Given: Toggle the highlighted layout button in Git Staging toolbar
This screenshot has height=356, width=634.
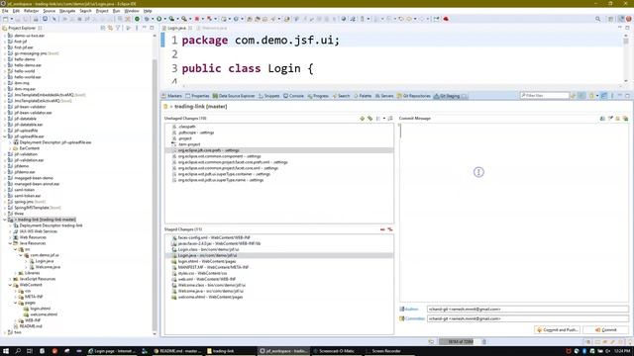Looking at the screenshot, I should (603, 96).
